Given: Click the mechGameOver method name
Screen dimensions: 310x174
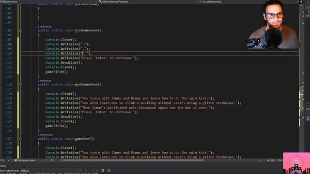Looking at the screenshot, I should click(x=86, y=85).
